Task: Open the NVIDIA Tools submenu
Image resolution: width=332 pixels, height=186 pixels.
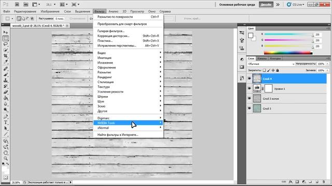Action: [x=128, y=123]
